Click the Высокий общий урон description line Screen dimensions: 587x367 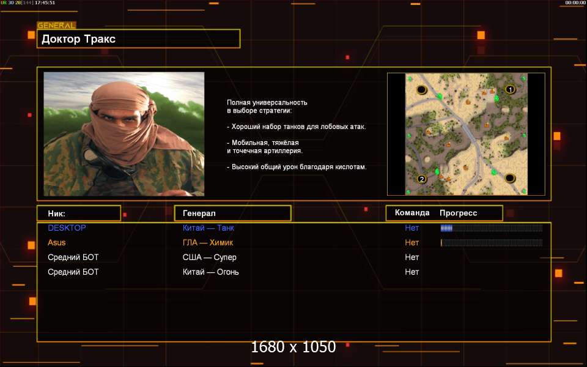point(297,166)
